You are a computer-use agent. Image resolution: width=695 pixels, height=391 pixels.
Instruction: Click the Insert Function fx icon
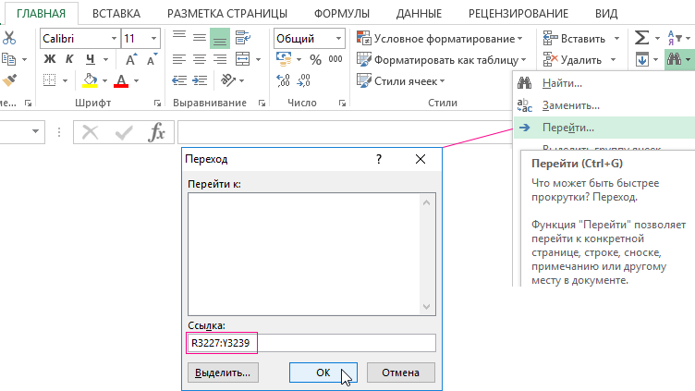click(x=156, y=132)
